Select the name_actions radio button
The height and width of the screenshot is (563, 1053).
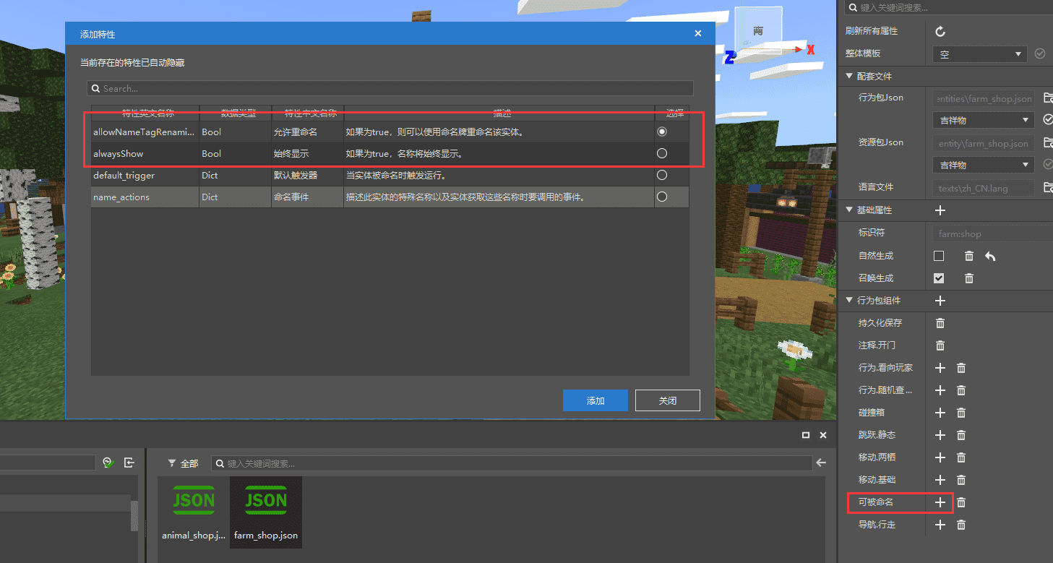pyautogui.click(x=662, y=197)
